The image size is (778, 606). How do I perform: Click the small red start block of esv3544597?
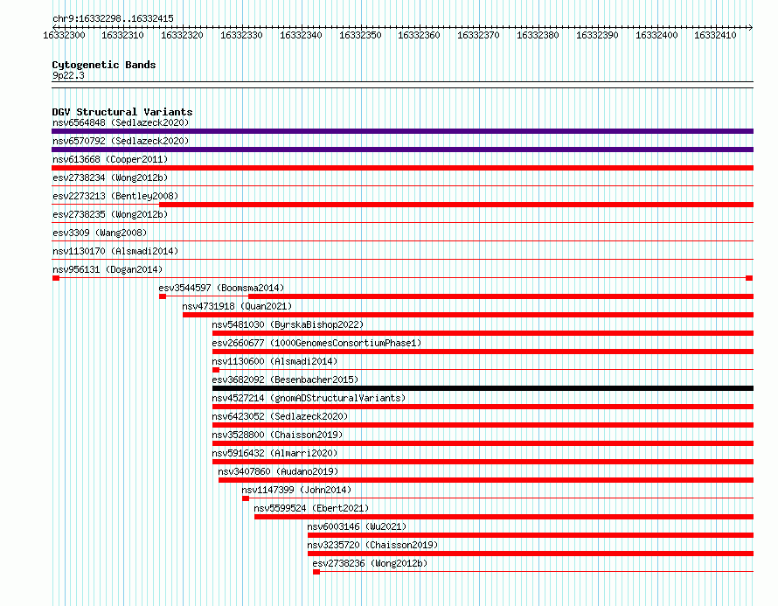coord(163,296)
